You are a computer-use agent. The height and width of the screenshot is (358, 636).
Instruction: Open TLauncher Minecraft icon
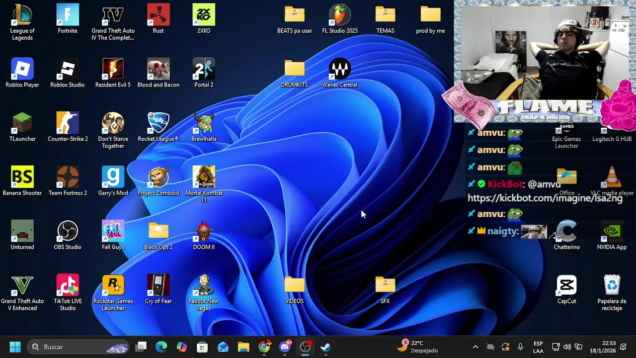(22, 127)
